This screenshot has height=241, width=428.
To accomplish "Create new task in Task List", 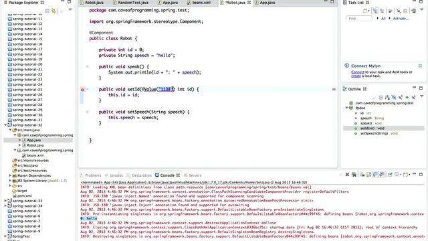I will coord(366,11).
